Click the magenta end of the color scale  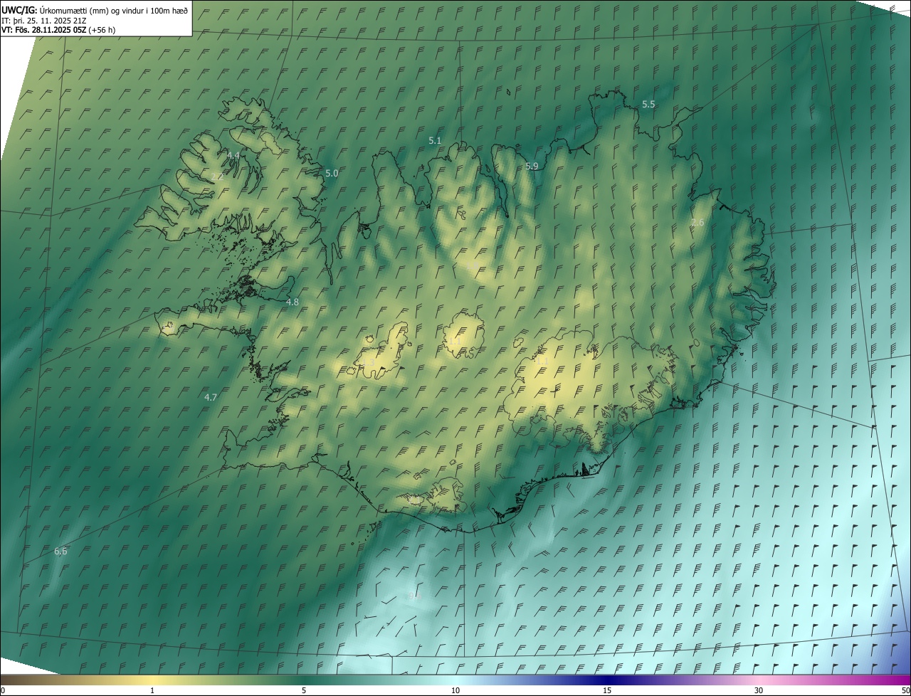tap(898, 680)
